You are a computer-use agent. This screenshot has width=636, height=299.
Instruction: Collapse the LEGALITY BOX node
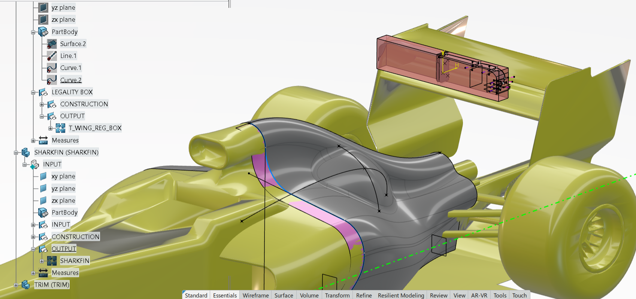(33, 92)
